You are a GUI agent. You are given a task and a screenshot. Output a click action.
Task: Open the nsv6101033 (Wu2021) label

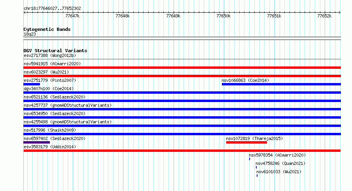tap(279, 172)
